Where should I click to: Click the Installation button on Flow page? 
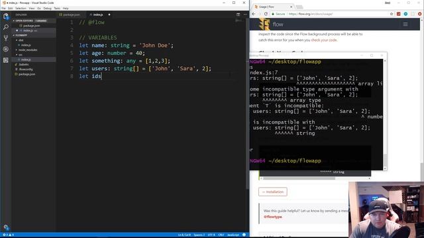tap(273, 192)
